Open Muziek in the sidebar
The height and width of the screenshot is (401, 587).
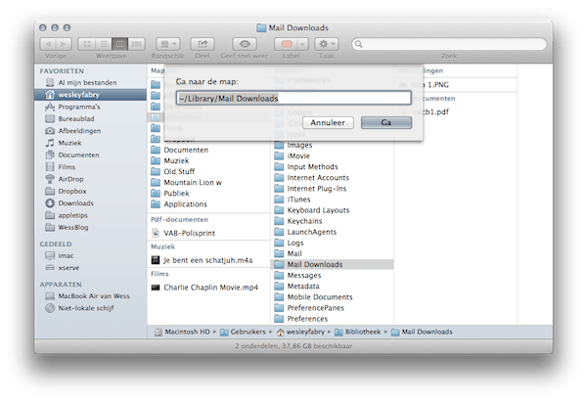pos(90,143)
